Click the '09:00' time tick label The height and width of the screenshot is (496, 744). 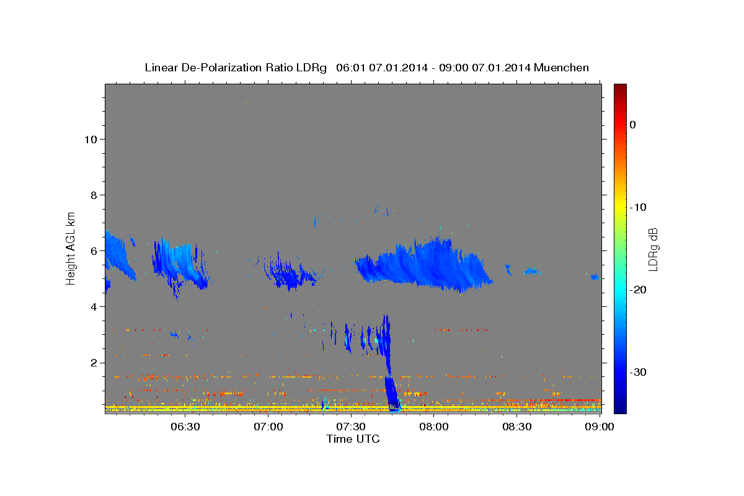(x=600, y=427)
